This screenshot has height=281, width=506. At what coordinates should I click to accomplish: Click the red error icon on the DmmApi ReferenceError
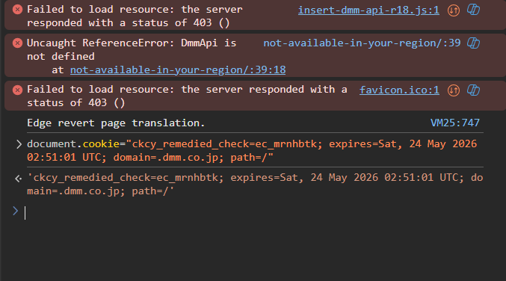[17, 43]
